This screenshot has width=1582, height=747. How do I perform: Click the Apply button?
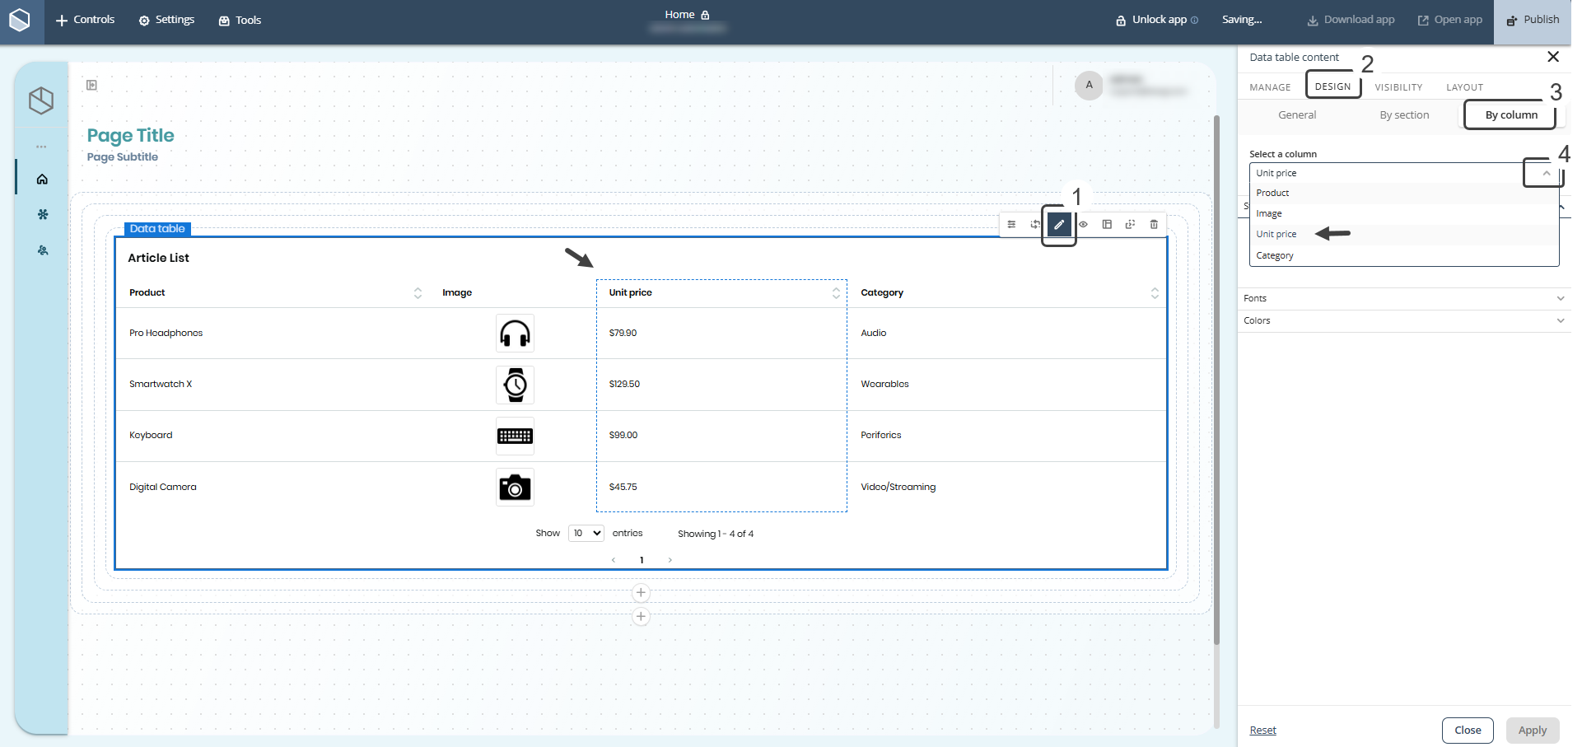click(x=1533, y=730)
